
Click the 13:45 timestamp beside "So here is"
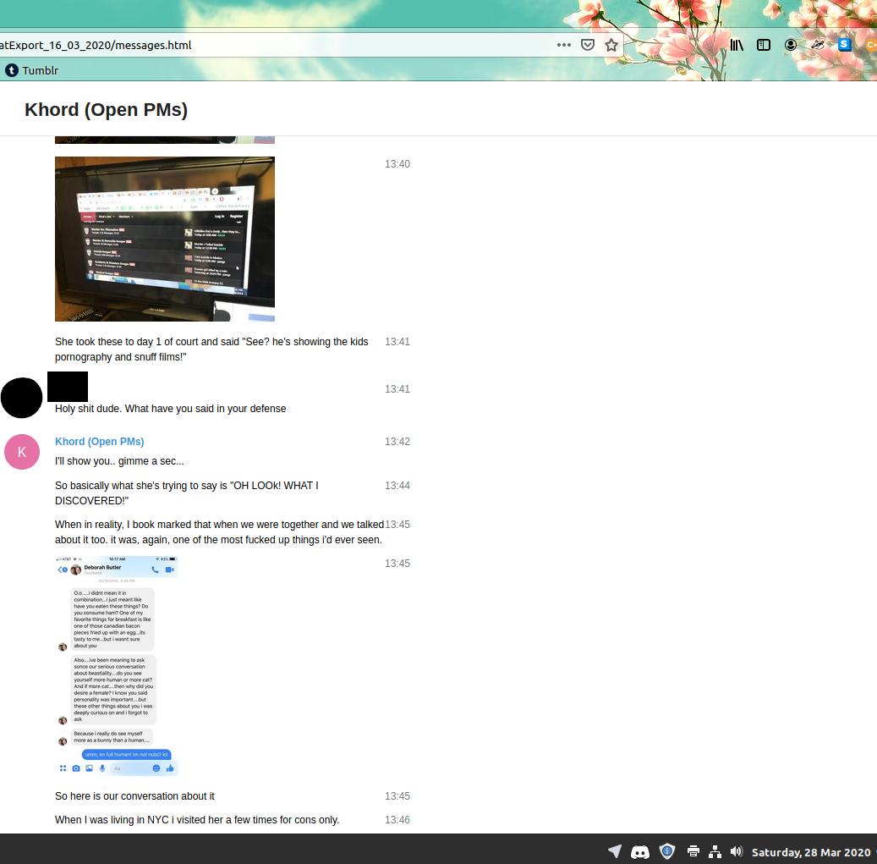[397, 796]
